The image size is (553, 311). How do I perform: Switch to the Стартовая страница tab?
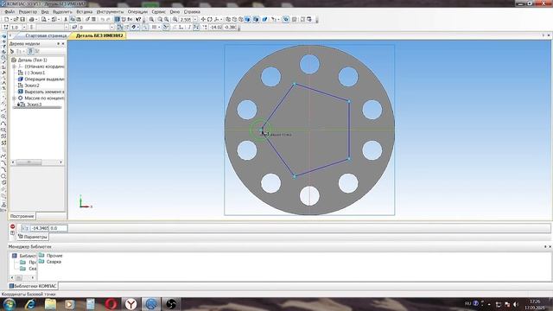[46, 35]
